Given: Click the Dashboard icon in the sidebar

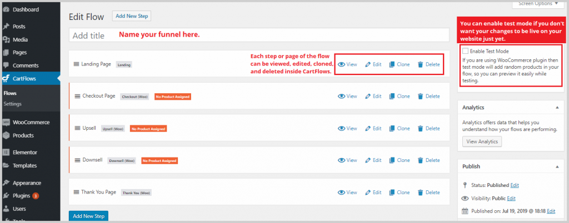Looking at the screenshot, I should [6, 10].
